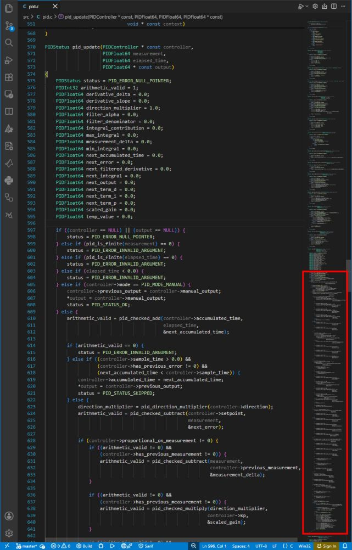Open the run button dropdown arrow
352x550 pixels.
point(307,7)
